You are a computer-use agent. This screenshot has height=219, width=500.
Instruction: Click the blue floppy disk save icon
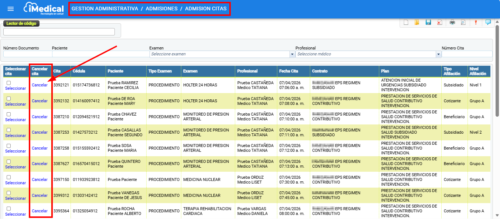pyautogui.click(x=428, y=23)
